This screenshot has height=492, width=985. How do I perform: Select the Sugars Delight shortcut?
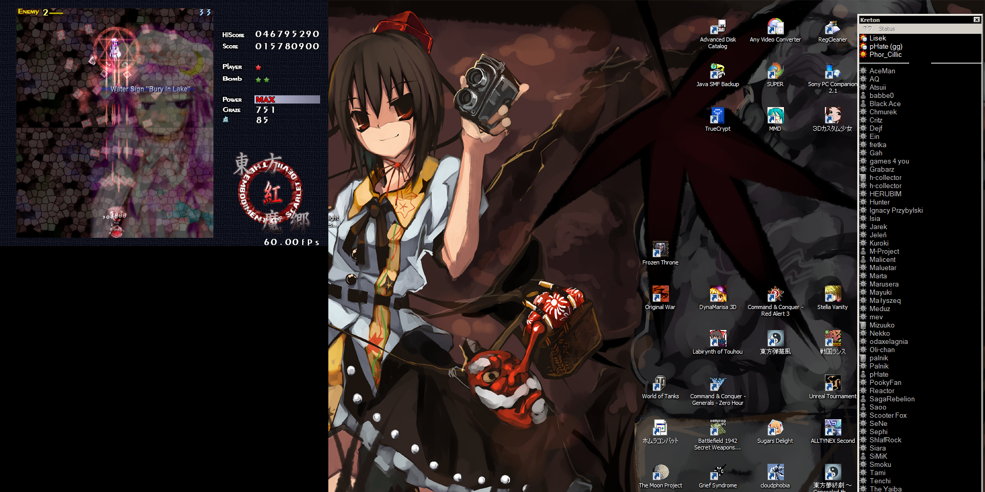(775, 432)
